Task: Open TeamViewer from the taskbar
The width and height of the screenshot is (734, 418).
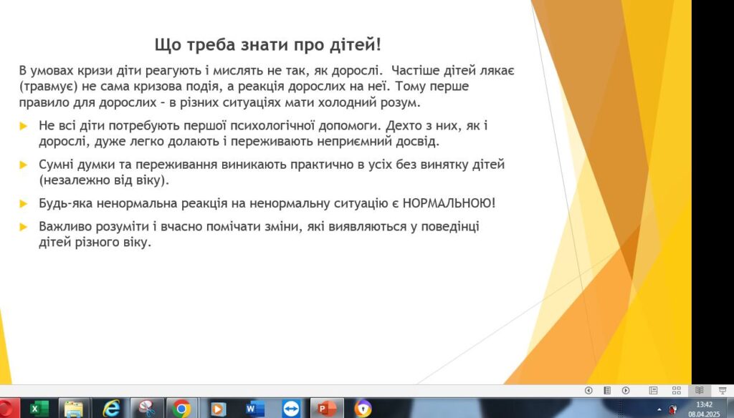Action: 291,409
